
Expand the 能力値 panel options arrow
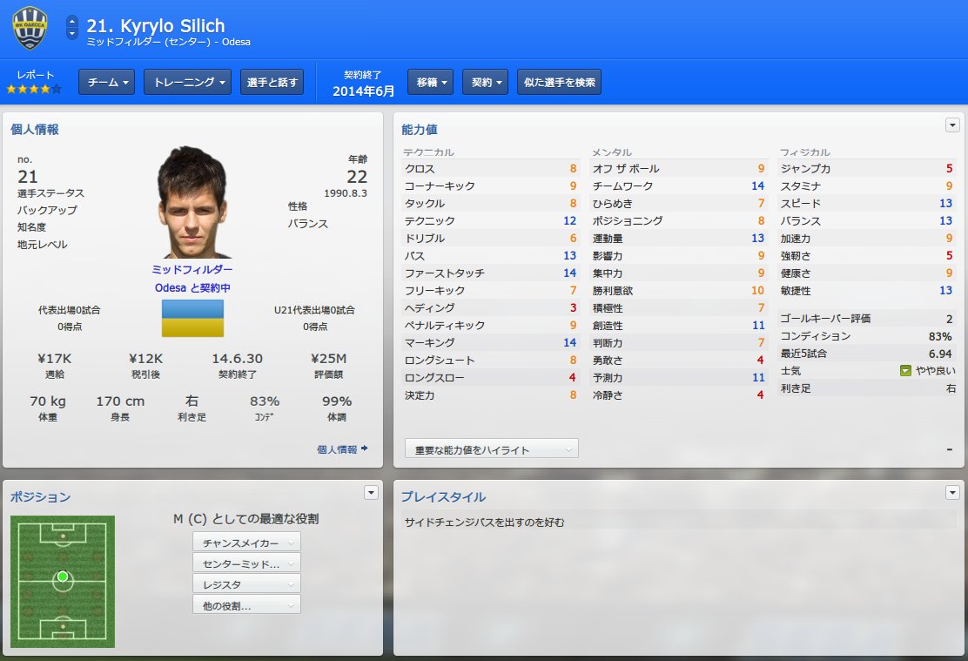pos(952,125)
